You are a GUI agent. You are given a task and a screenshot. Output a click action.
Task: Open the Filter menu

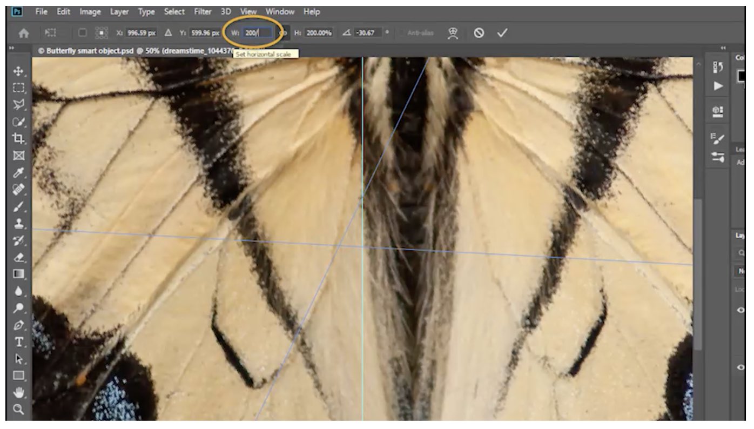203,11
